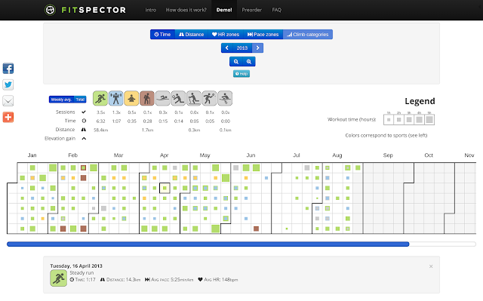Click the Elevation gain caret icon
Viewport: 483px width, 301px height.
pos(84,139)
